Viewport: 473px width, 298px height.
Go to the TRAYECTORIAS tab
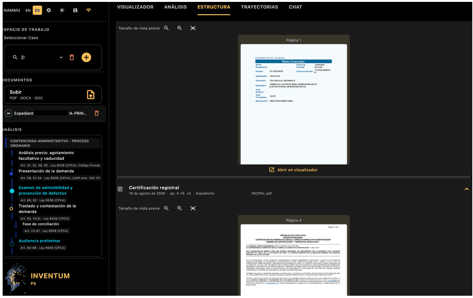point(259,7)
